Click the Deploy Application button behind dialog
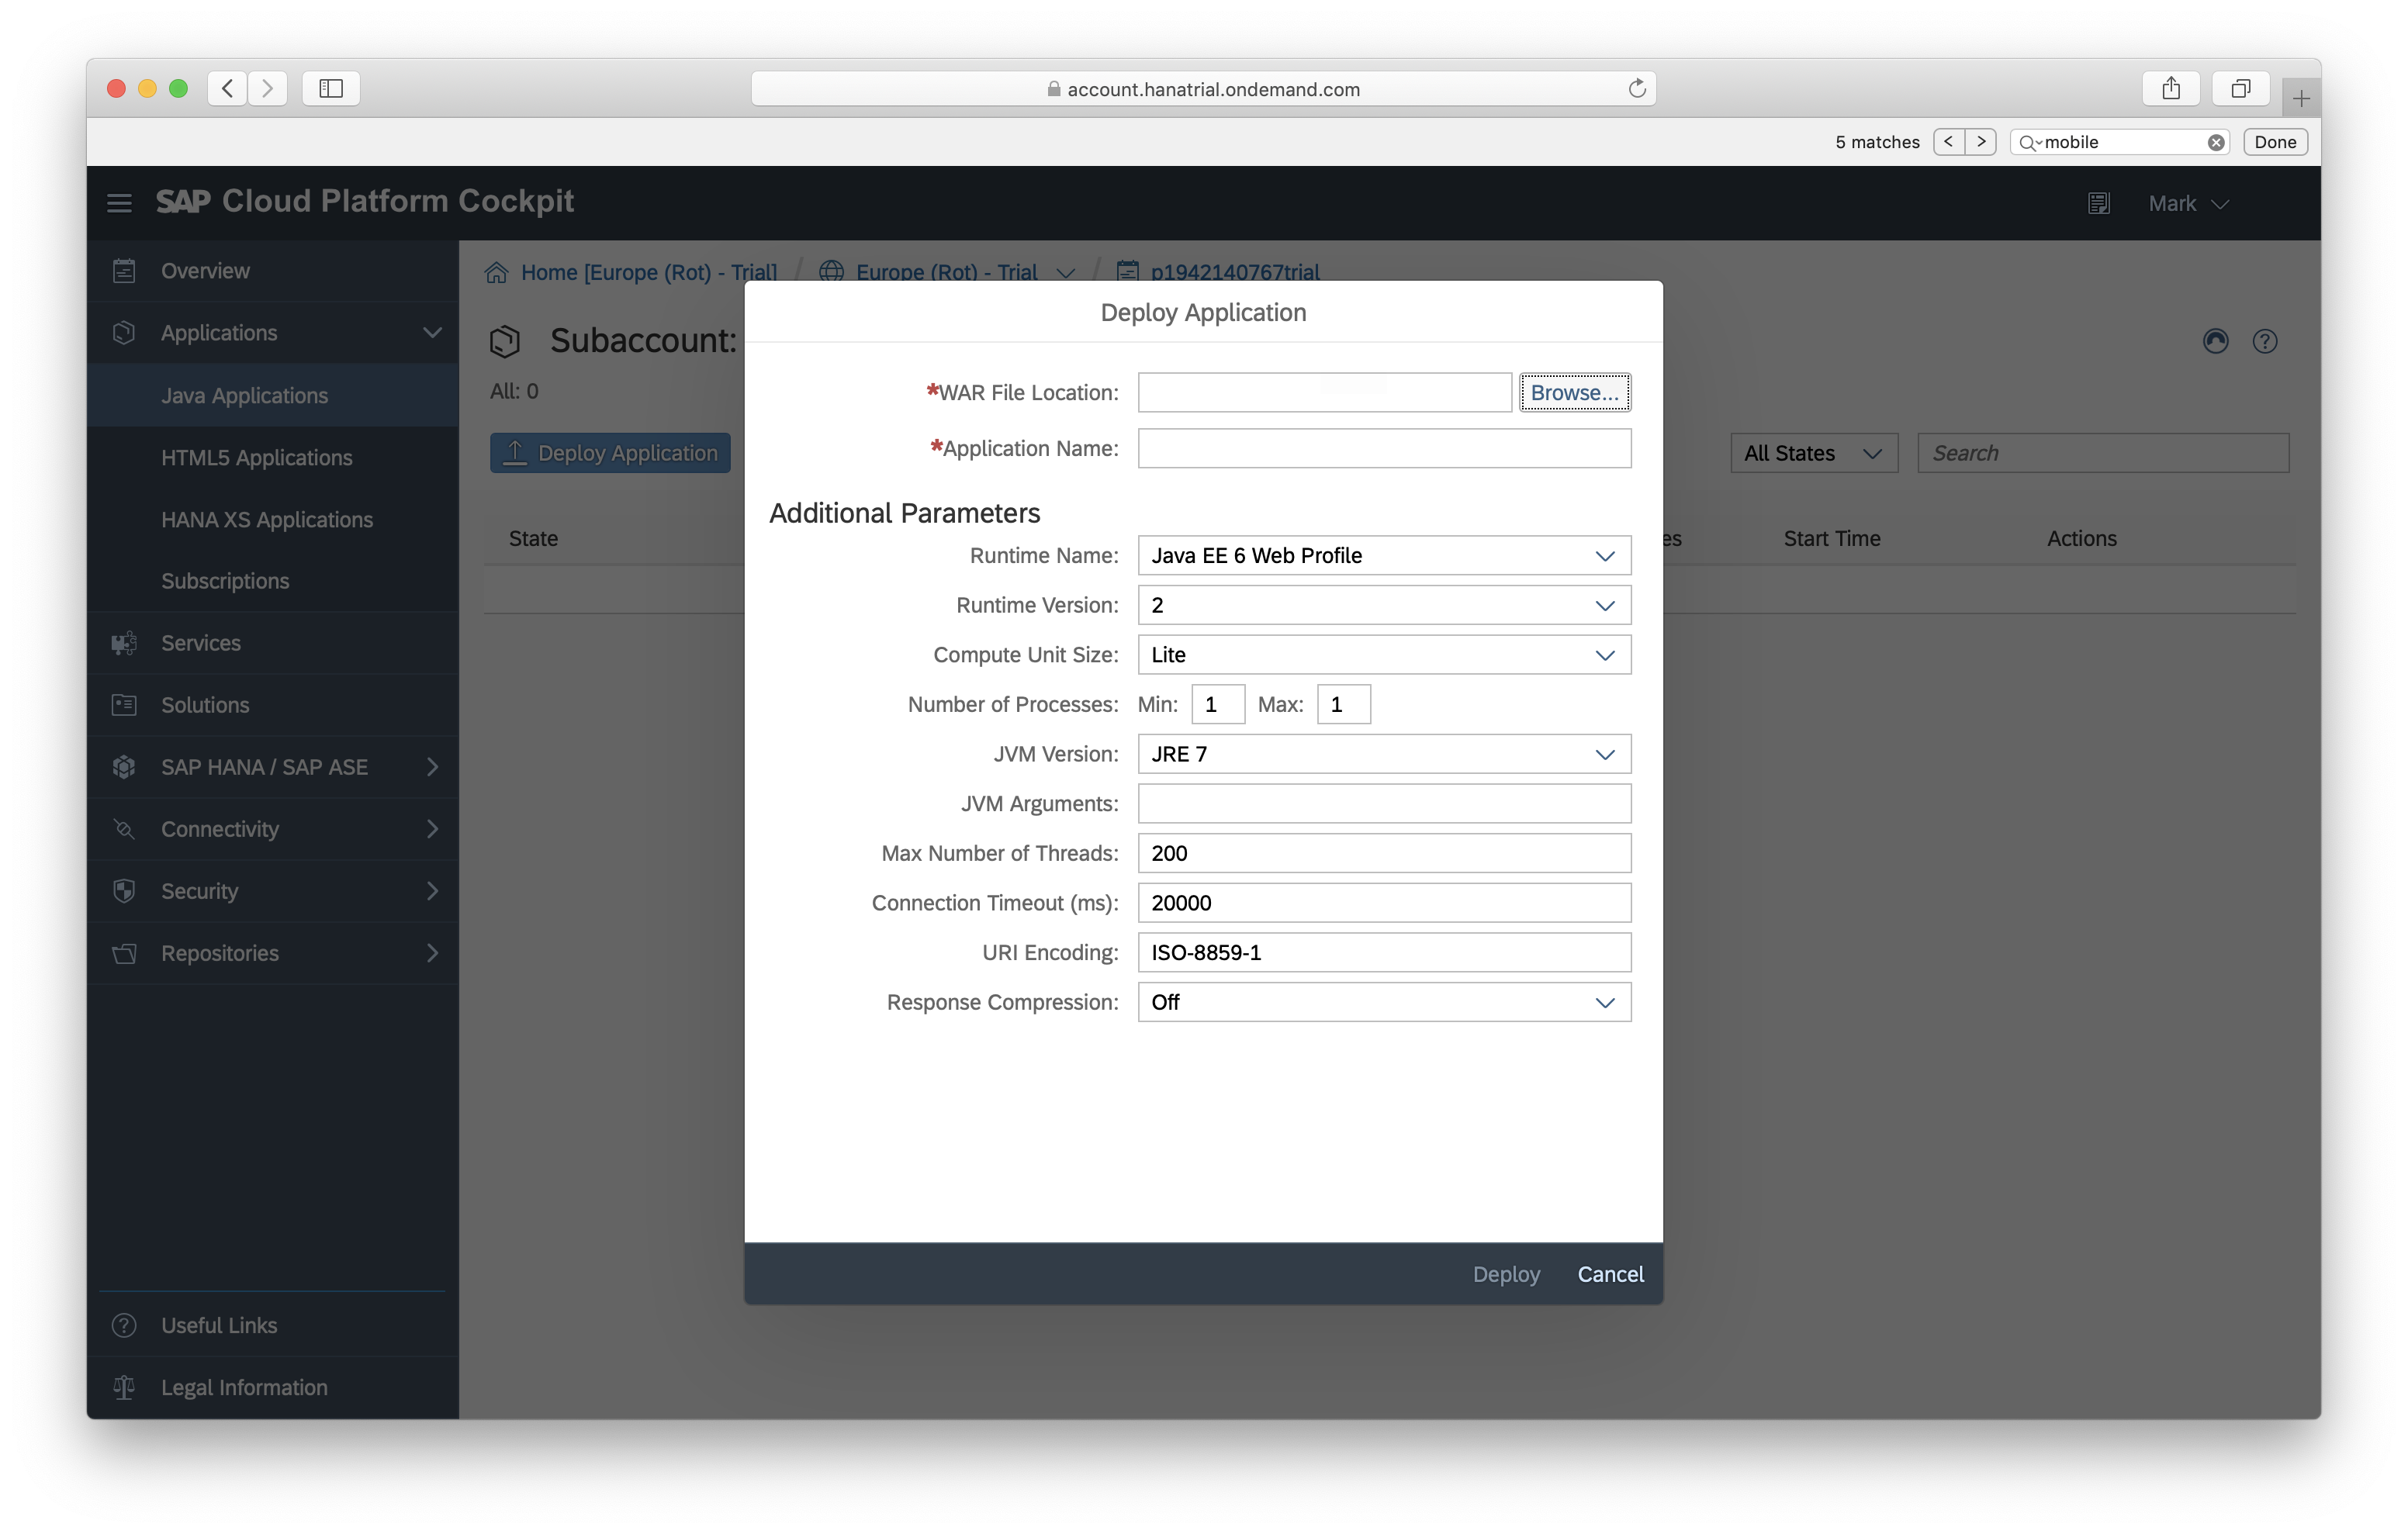2408x1534 pixels. [x=610, y=454]
